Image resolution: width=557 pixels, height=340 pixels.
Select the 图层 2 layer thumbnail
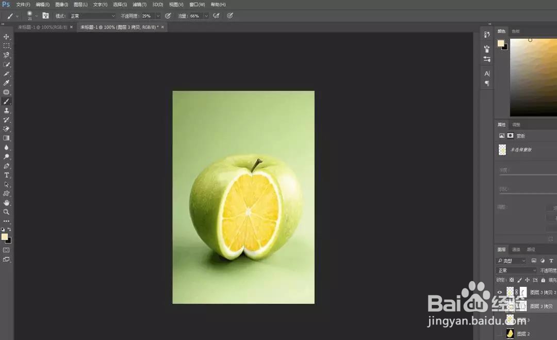click(510, 334)
